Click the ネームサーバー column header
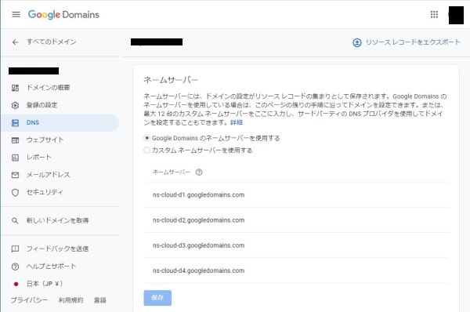This screenshot has width=470, height=312. click(172, 172)
